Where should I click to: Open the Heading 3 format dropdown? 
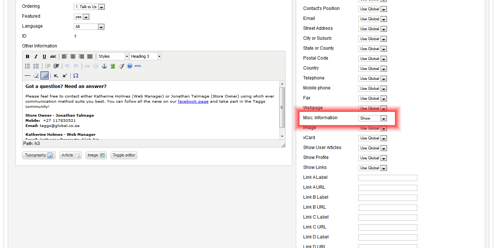(146, 57)
